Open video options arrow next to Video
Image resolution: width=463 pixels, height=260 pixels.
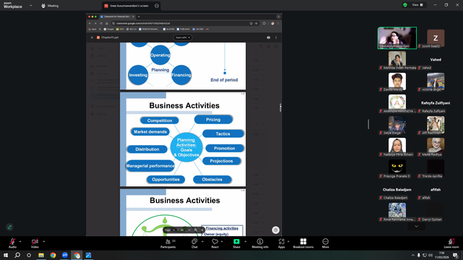(x=43, y=241)
